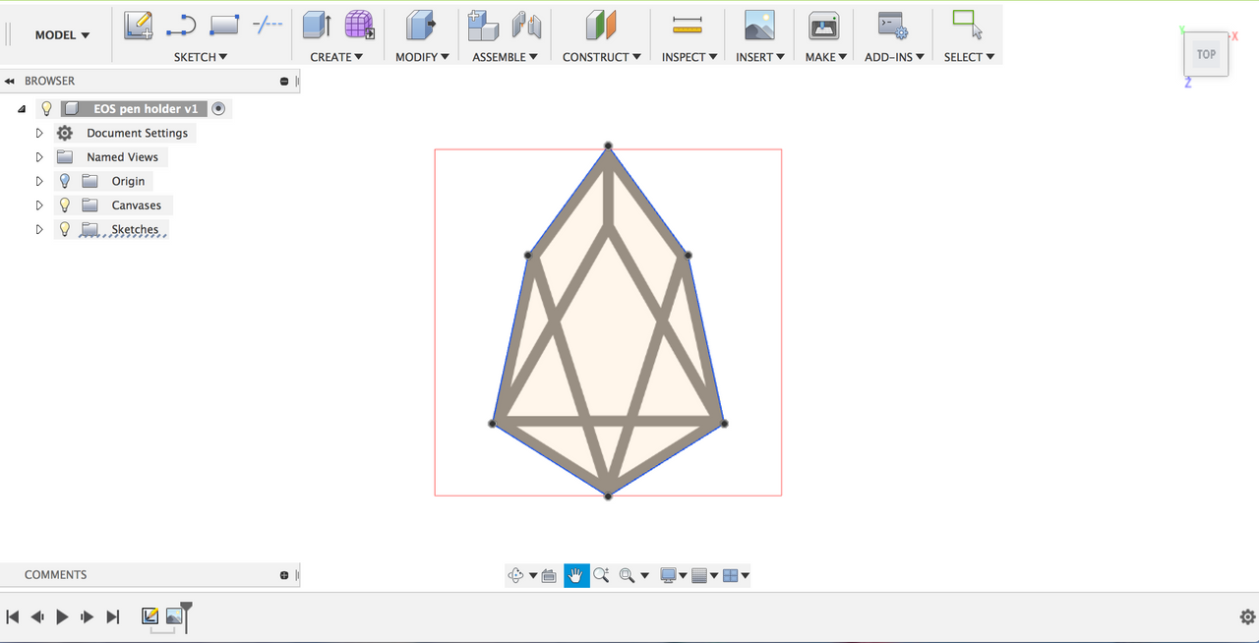The width and height of the screenshot is (1259, 643).
Task: Open the Orbit type dropdown arrow
Action: pos(533,576)
